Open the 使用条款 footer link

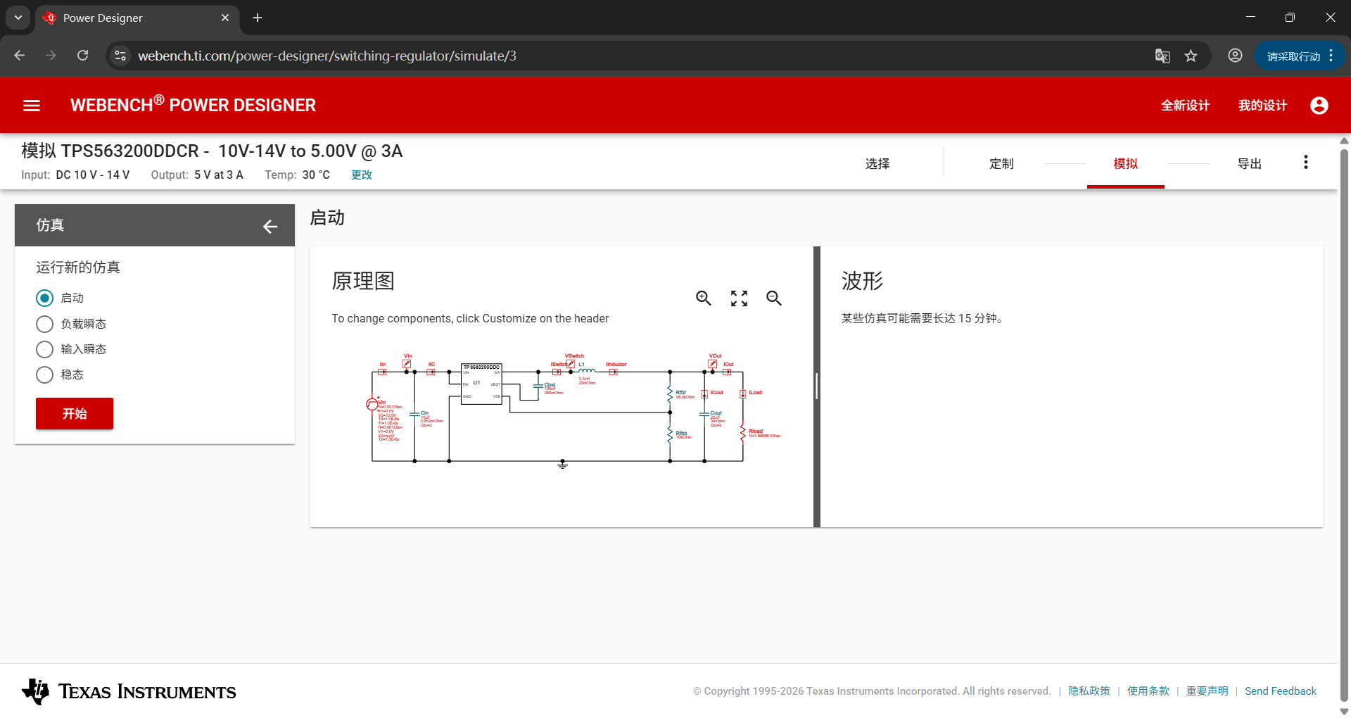tap(1148, 691)
